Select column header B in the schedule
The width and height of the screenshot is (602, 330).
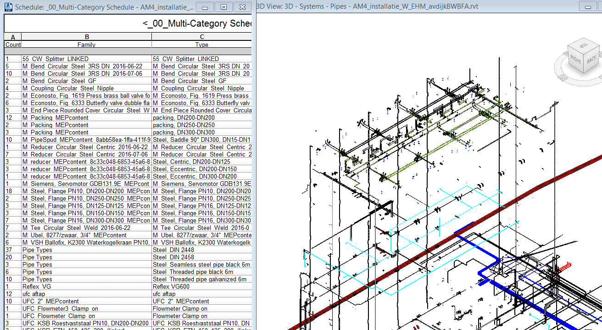pos(86,37)
